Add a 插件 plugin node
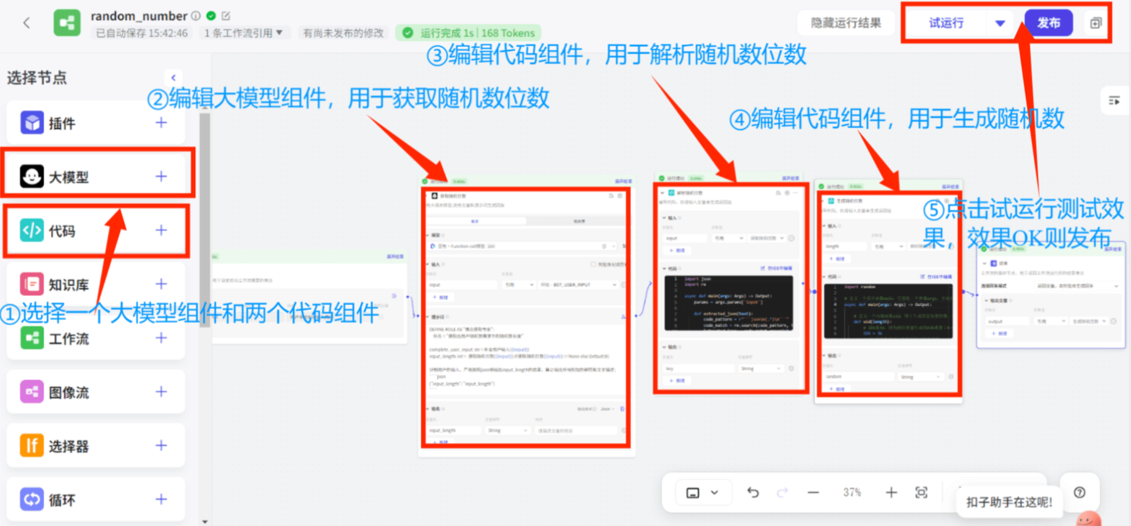 pyautogui.click(x=161, y=123)
